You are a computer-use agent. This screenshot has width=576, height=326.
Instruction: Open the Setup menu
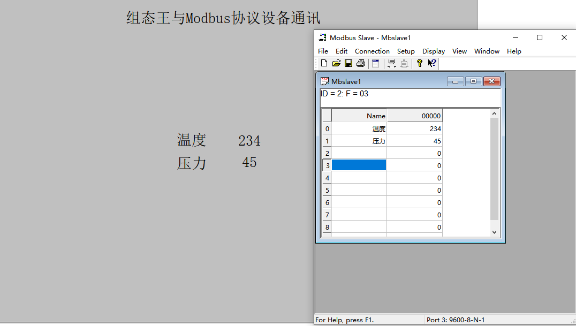pyautogui.click(x=406, y=51)
